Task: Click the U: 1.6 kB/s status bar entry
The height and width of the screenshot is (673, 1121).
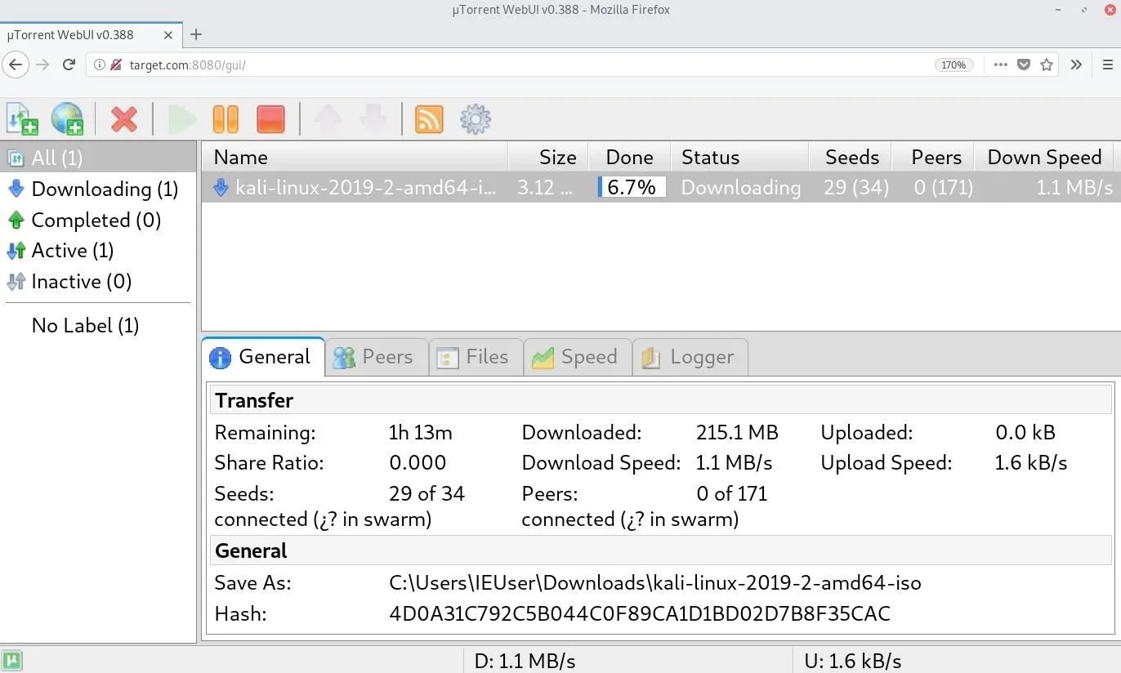Action: pos(853,660)
